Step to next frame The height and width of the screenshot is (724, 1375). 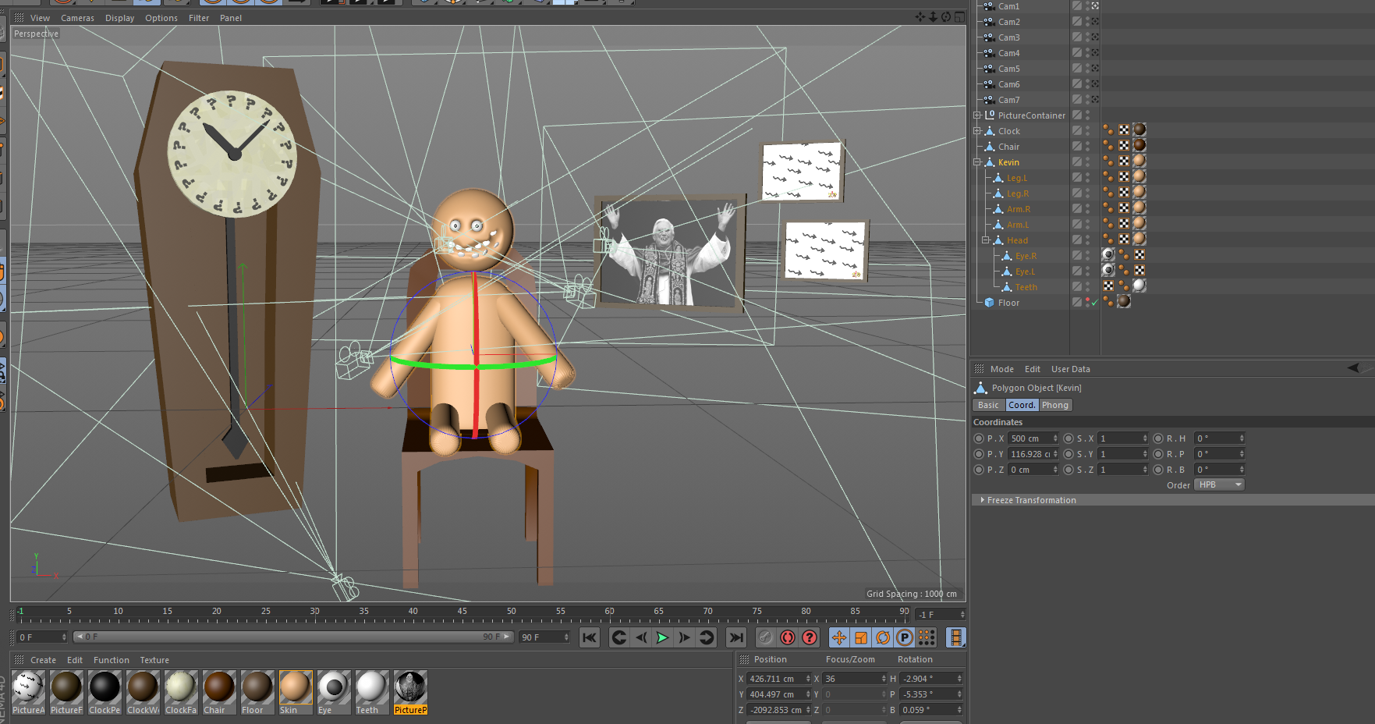(x=684, y=637)
